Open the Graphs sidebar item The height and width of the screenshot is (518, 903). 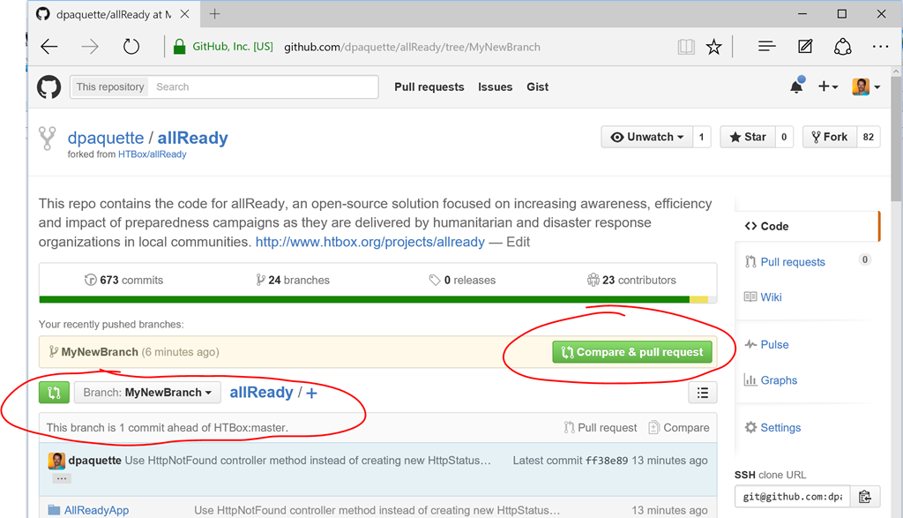(x=779, y=380)
